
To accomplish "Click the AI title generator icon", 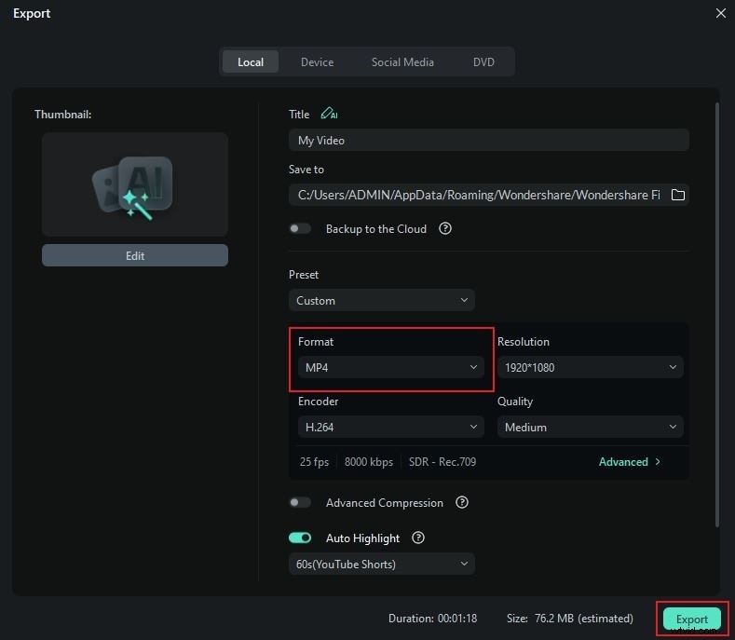I will tap(328, 114).
